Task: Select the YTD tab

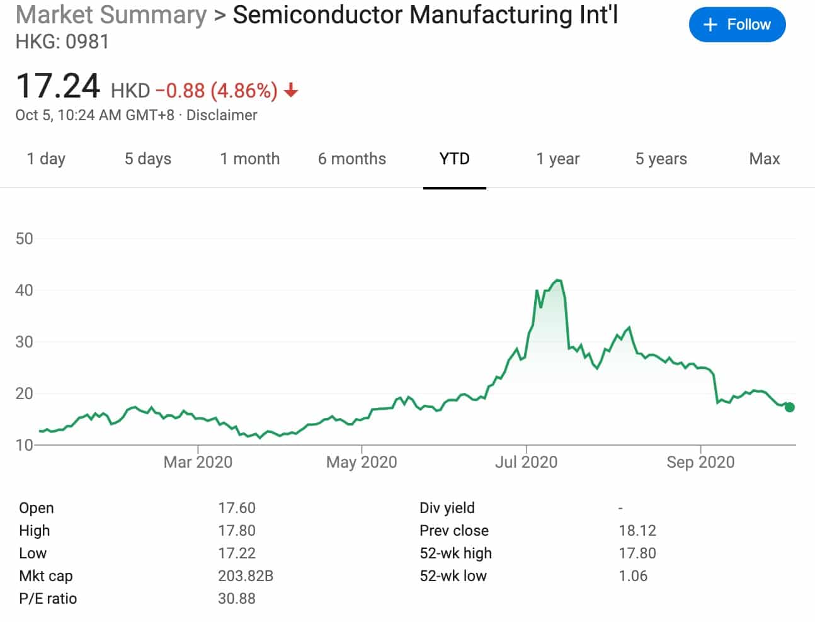Action: pos(454,159)
